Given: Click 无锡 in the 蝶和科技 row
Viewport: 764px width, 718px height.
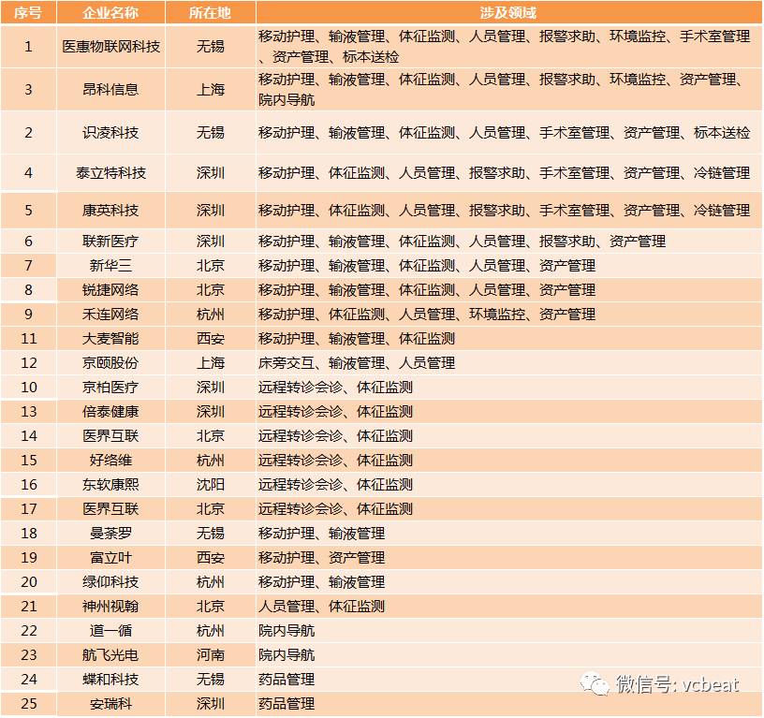Looking at the screenshot, I should click(x=210, y=679).
